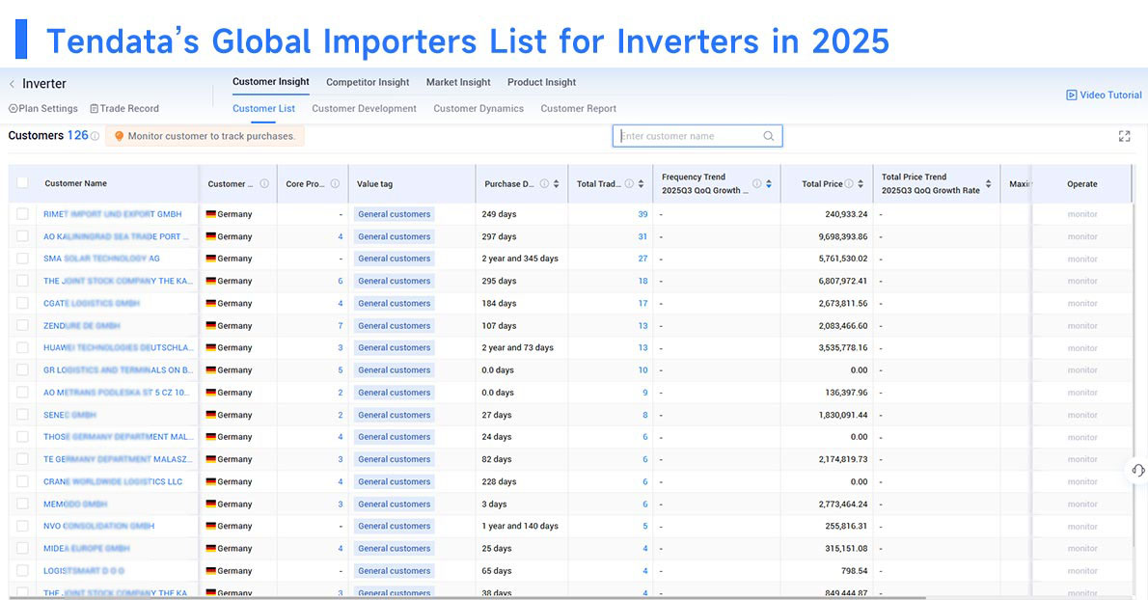Sort by Total Price column arrows
Image resolution: width=1148 pixels, height=600 pixels.
(x=861, y=183)
